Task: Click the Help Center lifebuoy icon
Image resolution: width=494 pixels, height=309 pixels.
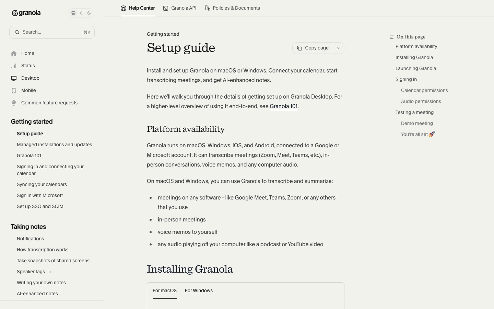Action: coord(123,8)
